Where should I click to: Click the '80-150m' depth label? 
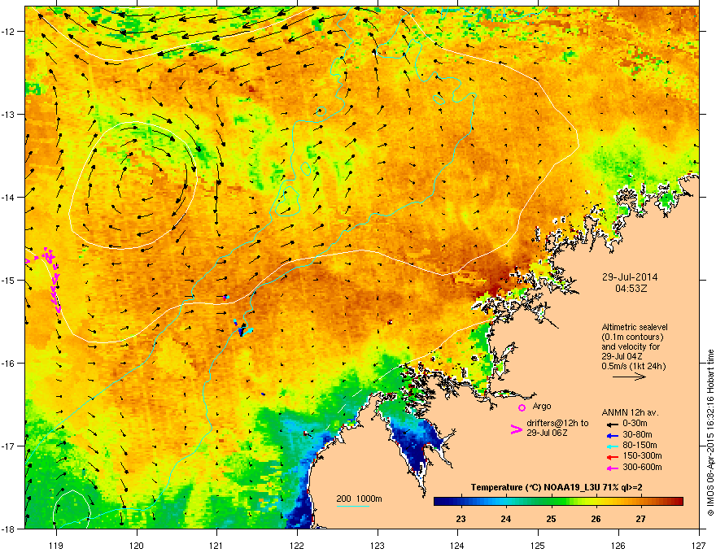coord(640,446)
